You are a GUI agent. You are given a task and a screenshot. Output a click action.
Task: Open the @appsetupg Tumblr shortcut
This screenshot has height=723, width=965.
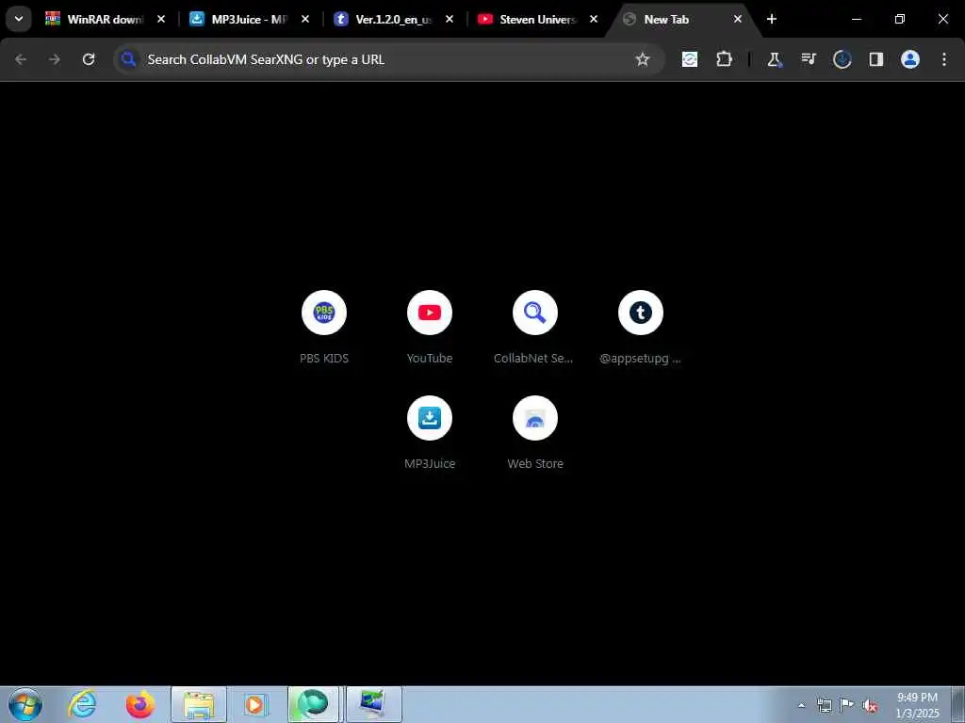tap(641, 313)
